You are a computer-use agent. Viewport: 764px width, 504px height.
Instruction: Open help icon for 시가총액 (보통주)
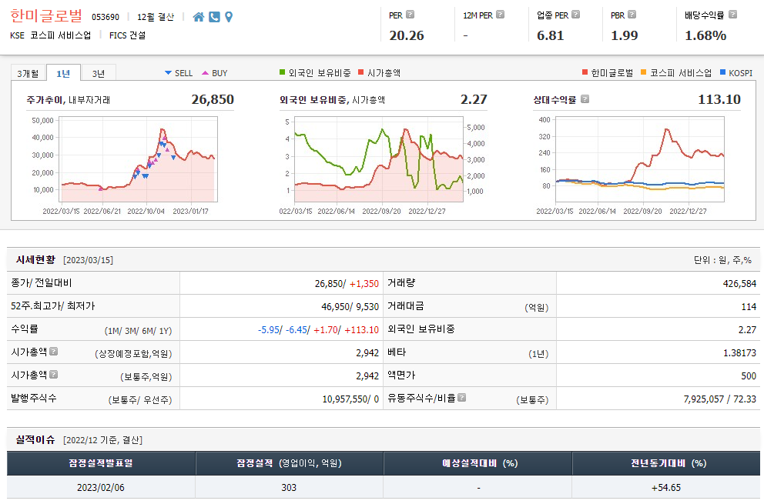point(54,374)
